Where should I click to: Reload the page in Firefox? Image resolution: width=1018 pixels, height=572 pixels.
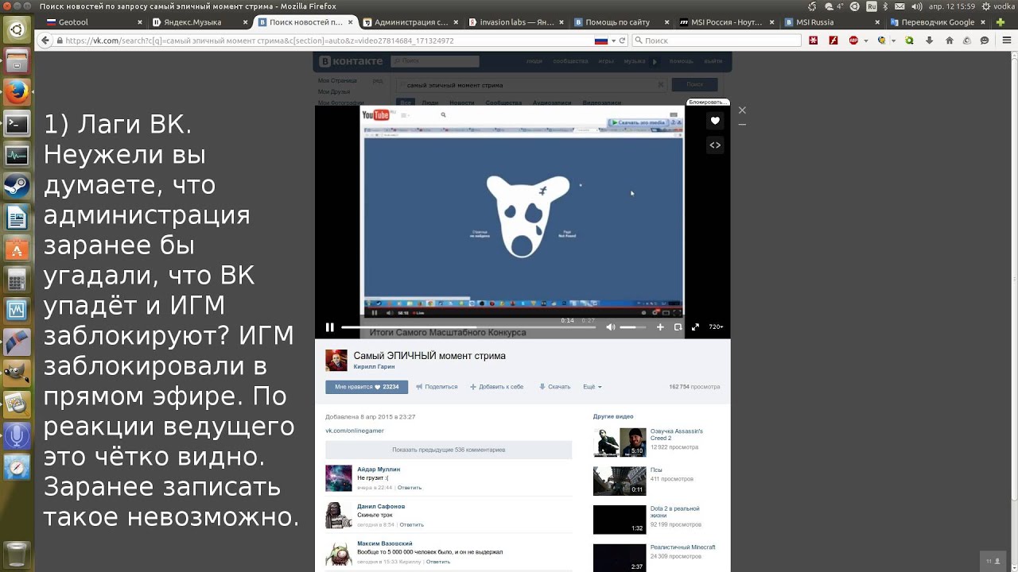click(x=622, y=40)
